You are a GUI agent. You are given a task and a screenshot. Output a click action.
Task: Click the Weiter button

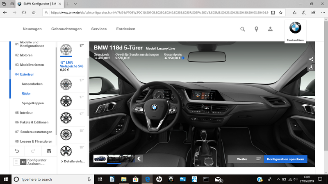242,159
